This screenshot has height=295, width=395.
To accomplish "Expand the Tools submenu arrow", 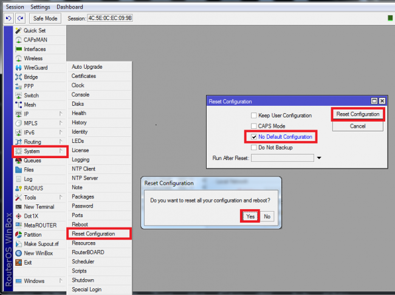I will click(x=61, y=198).
